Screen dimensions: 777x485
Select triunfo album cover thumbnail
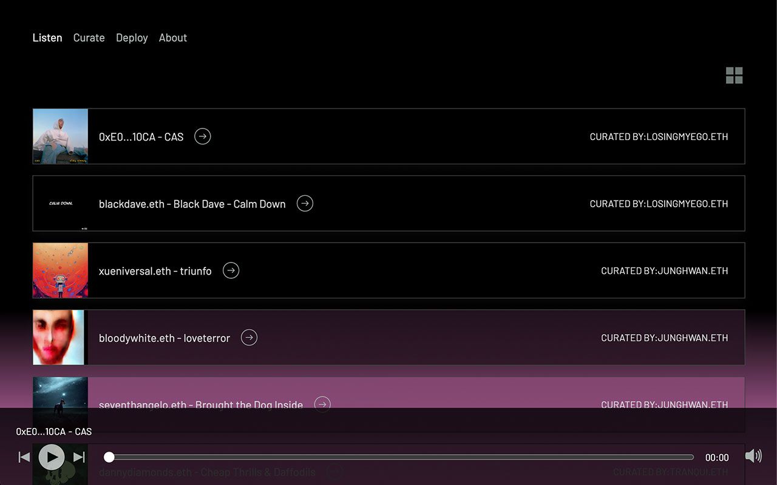(x=61, y=270)
